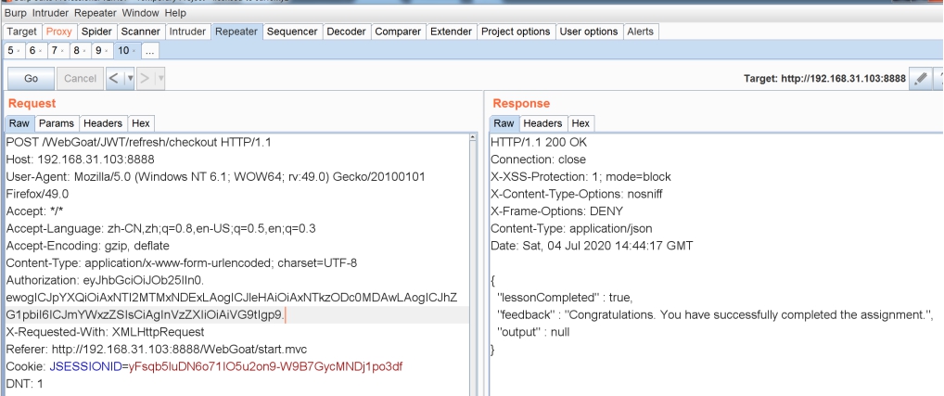The height and width of the screenshot is (396, 944).
Task: Open the forward history dropdown arrow
Action: tap(160, 78)
